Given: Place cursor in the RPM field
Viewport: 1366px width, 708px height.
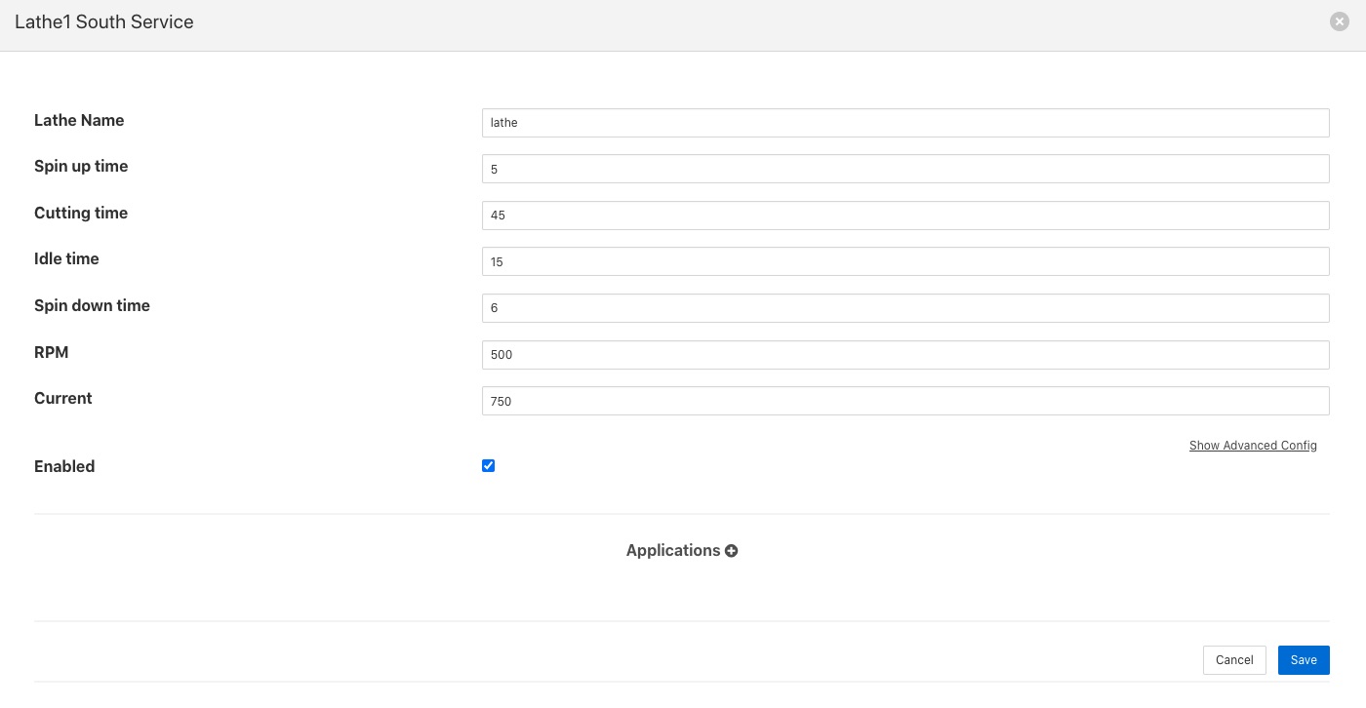Looking at the screenshot, I should [904, 355].
